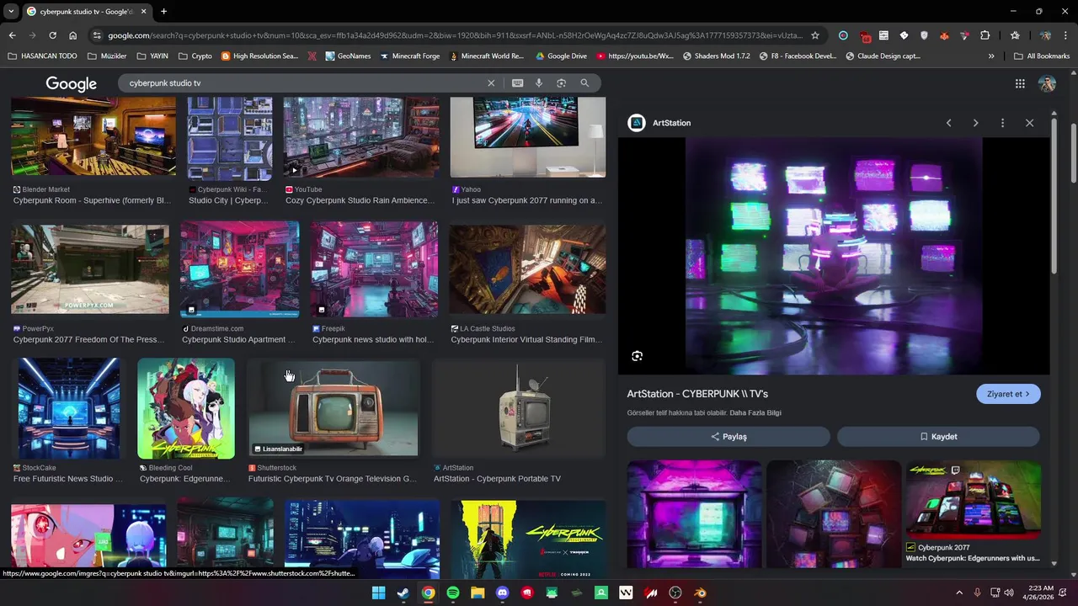This screenshot has height=606, width=1078.
Task: Open the All Bookmarks folder
Action: 1042,56
